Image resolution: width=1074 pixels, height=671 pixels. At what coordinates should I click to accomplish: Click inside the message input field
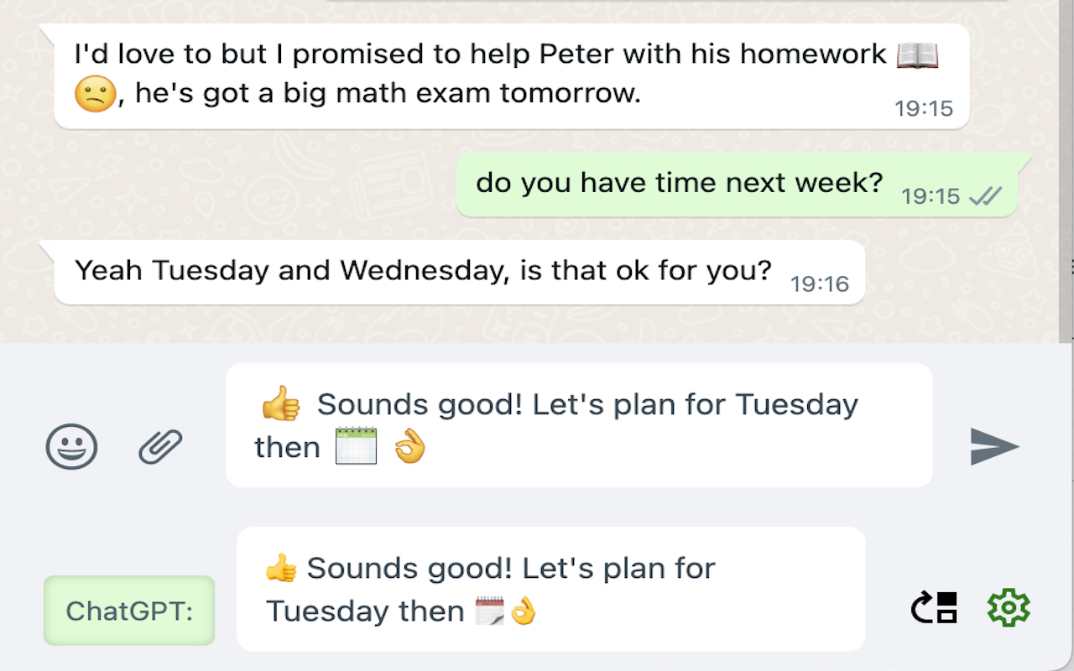[x=579, y=424]
